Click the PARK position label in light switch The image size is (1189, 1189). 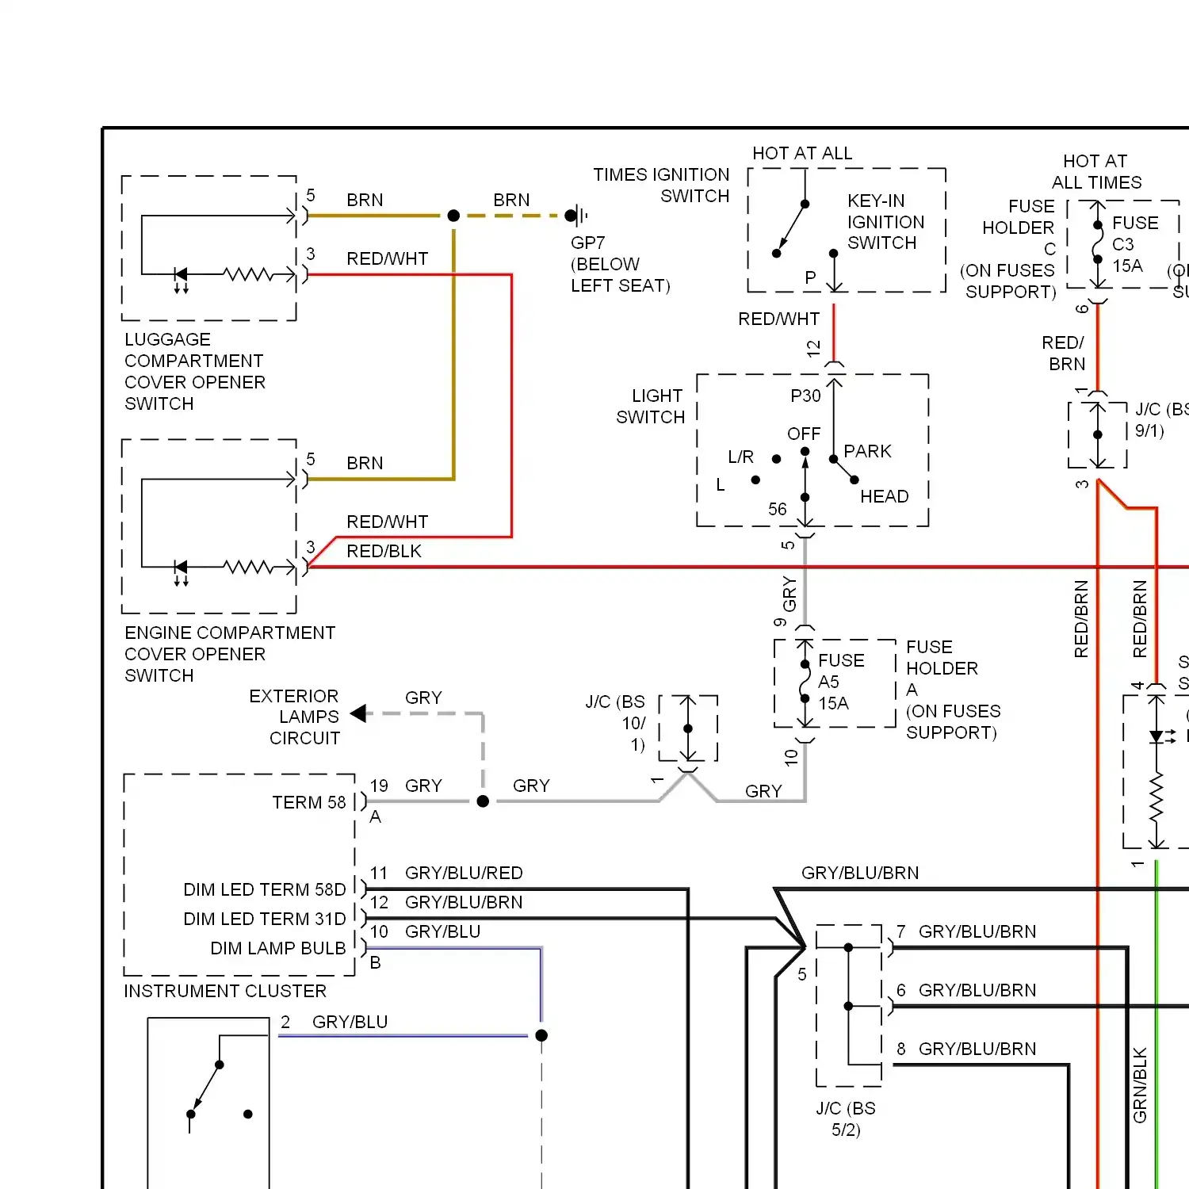[x=867, y=451]
